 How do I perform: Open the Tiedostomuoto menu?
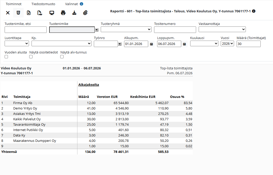(x=43, y=4)
